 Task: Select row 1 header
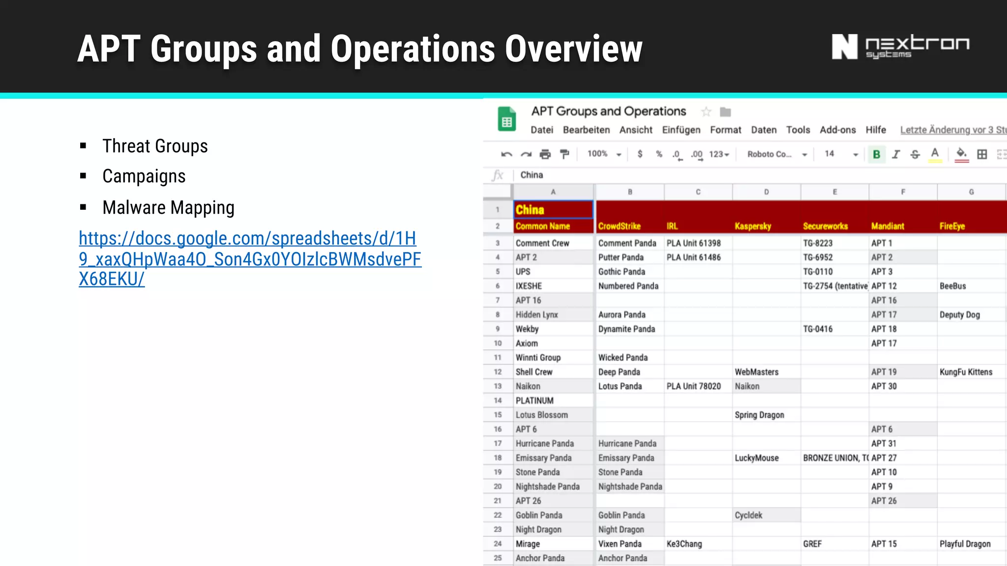(x=498, y=210)
